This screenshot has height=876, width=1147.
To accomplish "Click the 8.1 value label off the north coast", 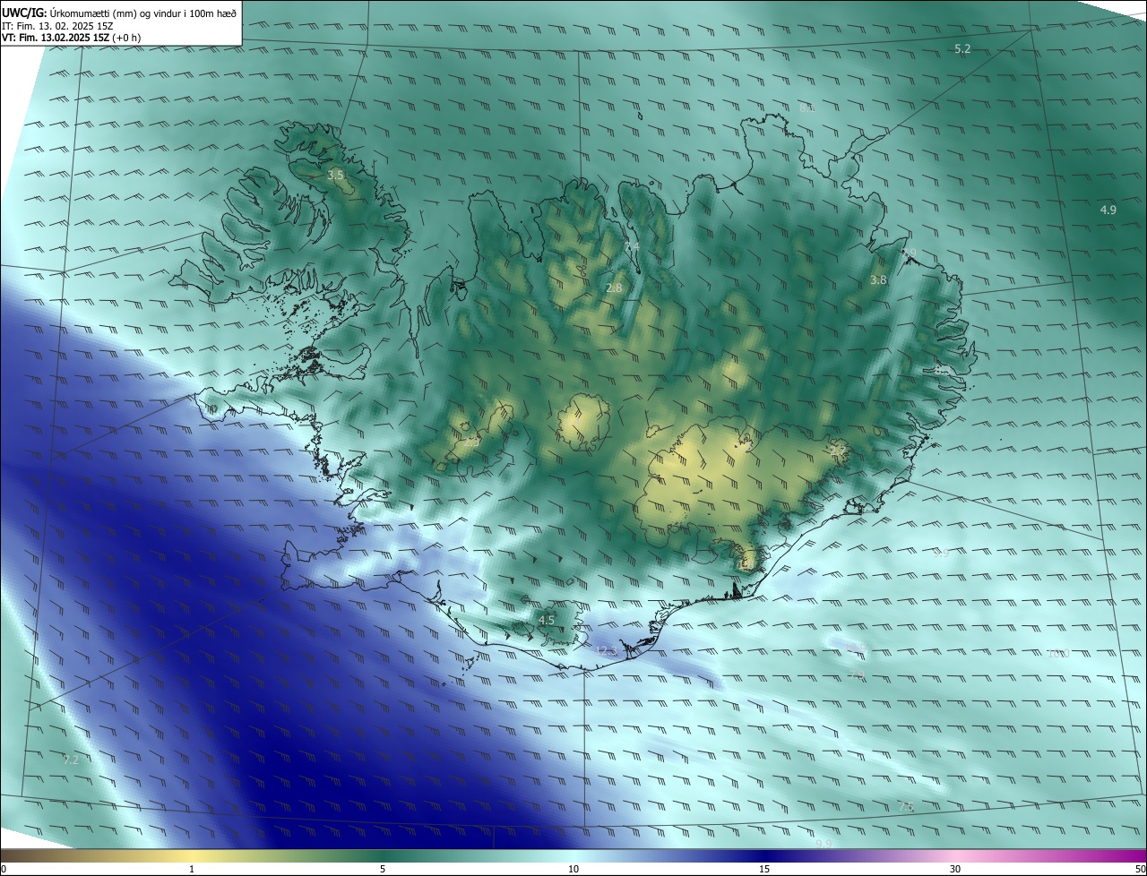I will point(806,107).
